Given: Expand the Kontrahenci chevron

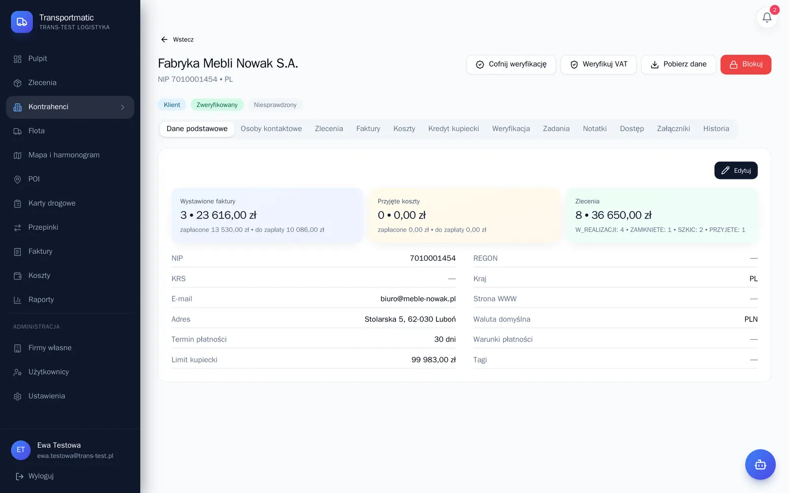Looking at the screenshot, I should point(123,107).
